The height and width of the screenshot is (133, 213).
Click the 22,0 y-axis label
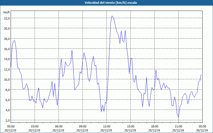click(x=7, y=18)
